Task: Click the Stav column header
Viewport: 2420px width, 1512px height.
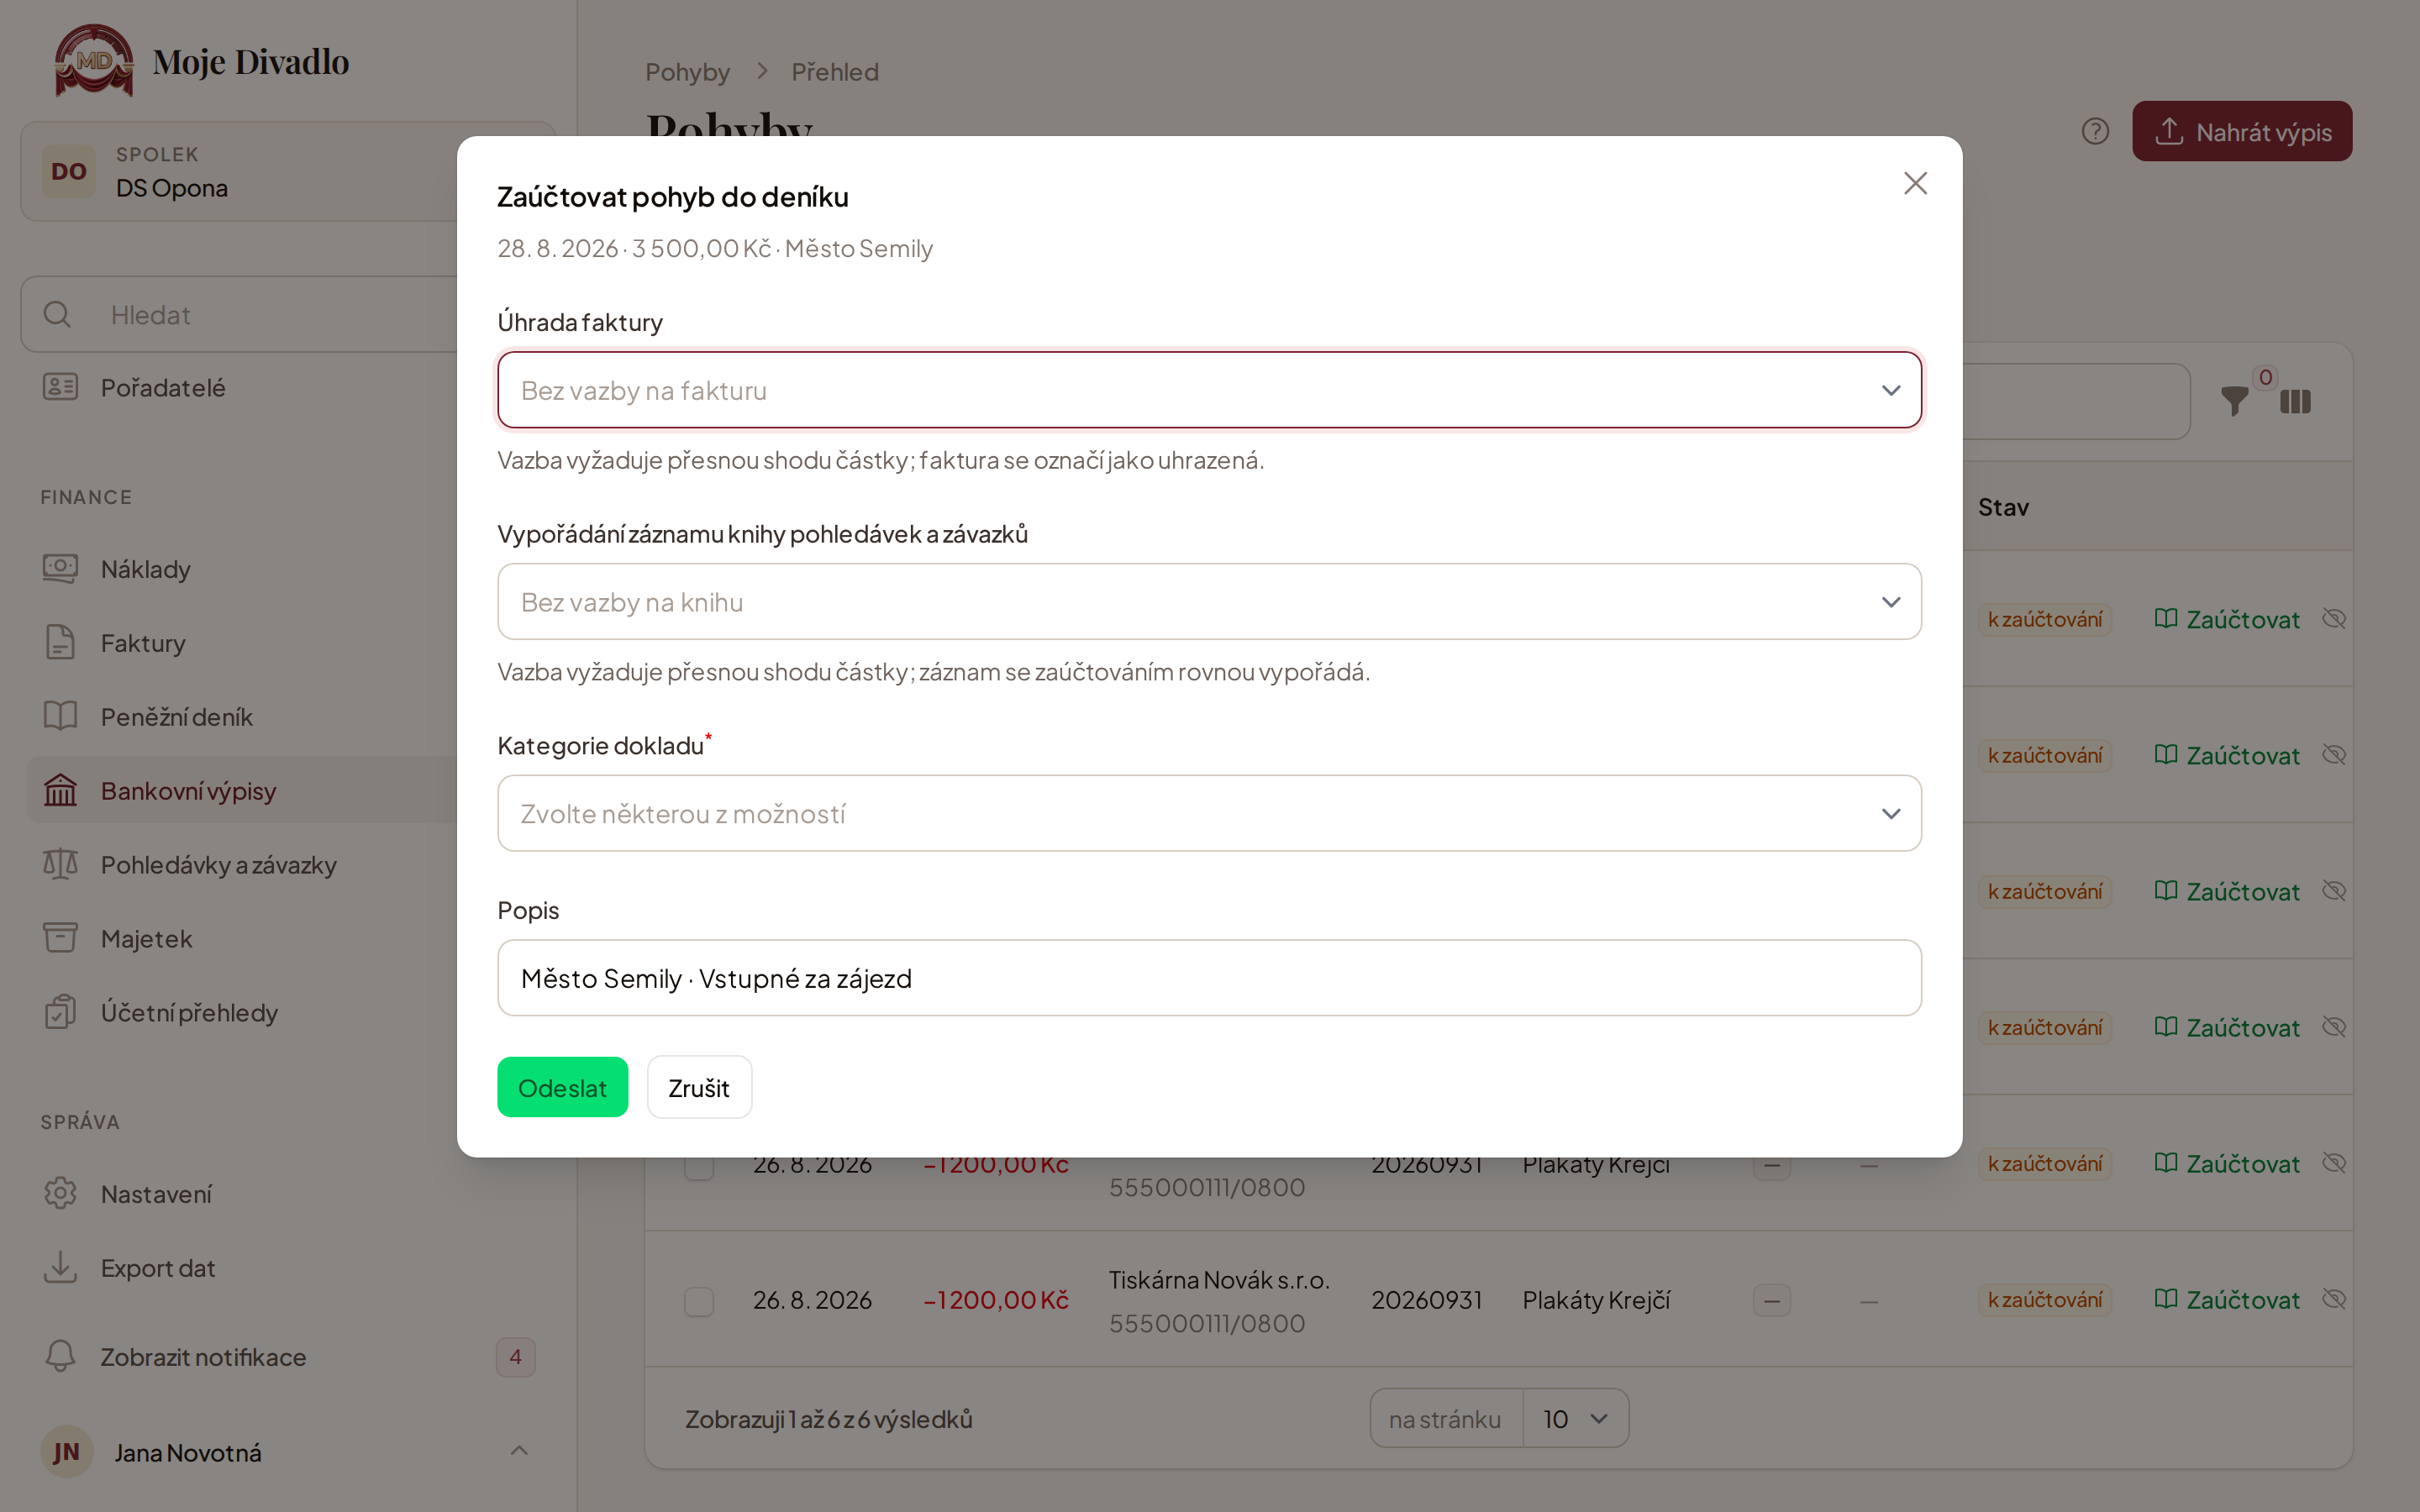Action: click(x=2003, y=507)
